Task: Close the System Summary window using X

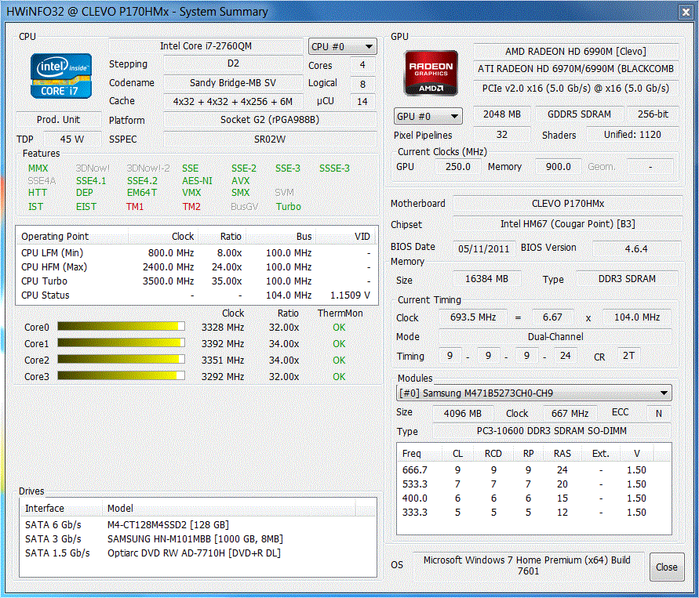Action: point(686,12)
